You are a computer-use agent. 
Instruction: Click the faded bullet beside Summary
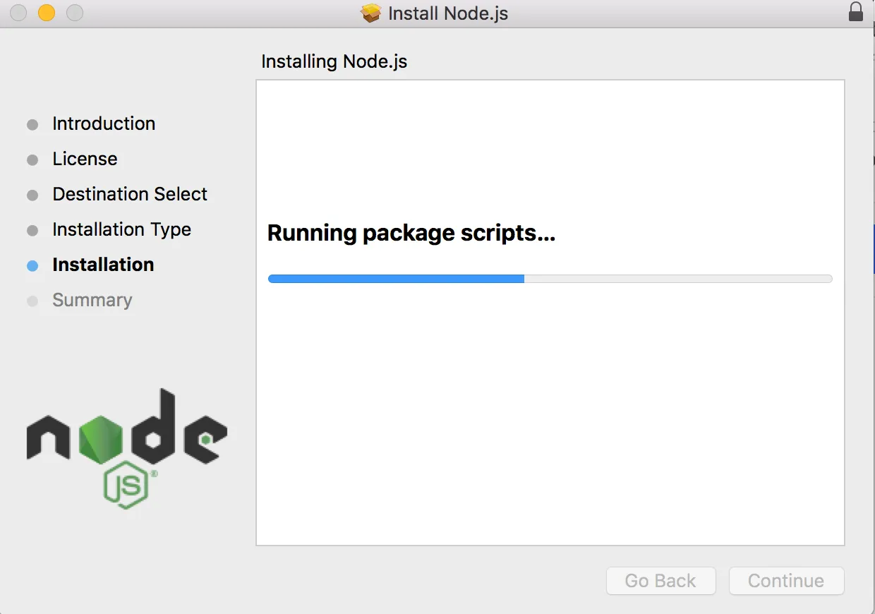[x=32, y=301]
